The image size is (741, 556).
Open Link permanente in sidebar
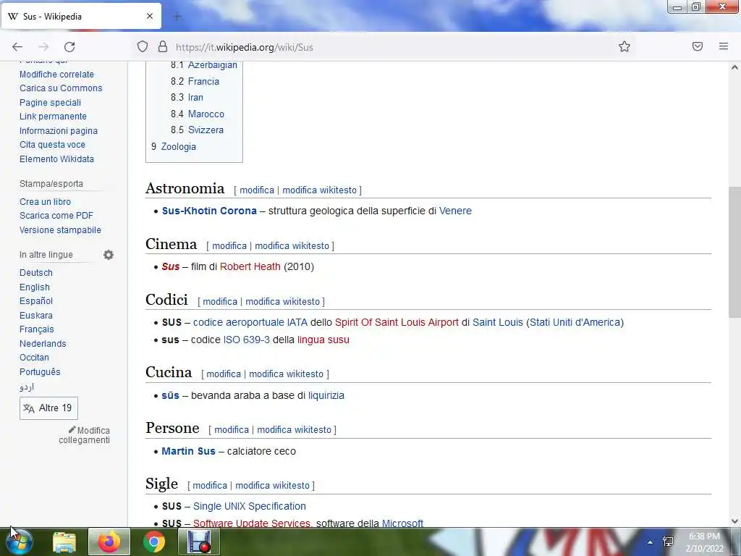click(x=53, y=117)
